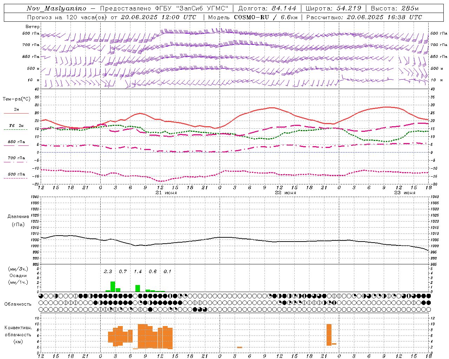Click the '21 июня' date label
Viewport: 449px width, 359px height.
(x=166, y=193)
